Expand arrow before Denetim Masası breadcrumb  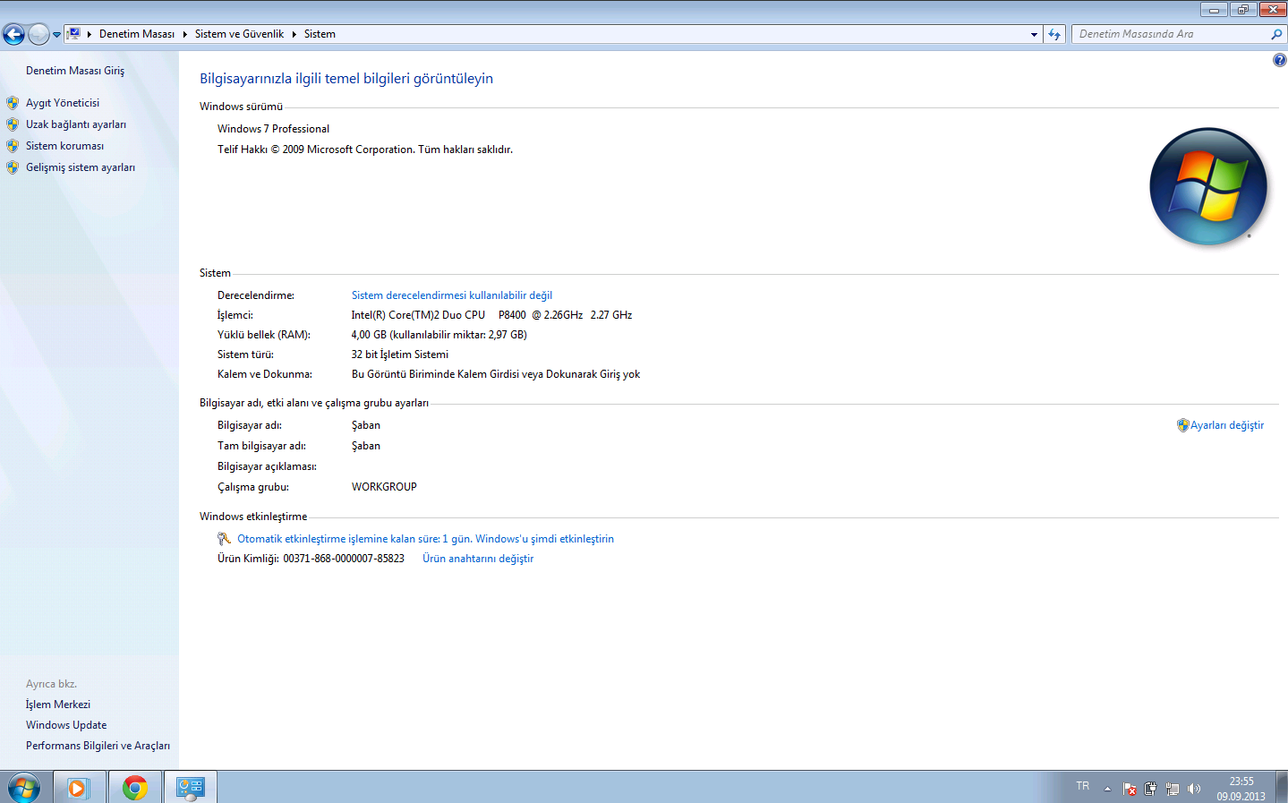click(90, 34)
